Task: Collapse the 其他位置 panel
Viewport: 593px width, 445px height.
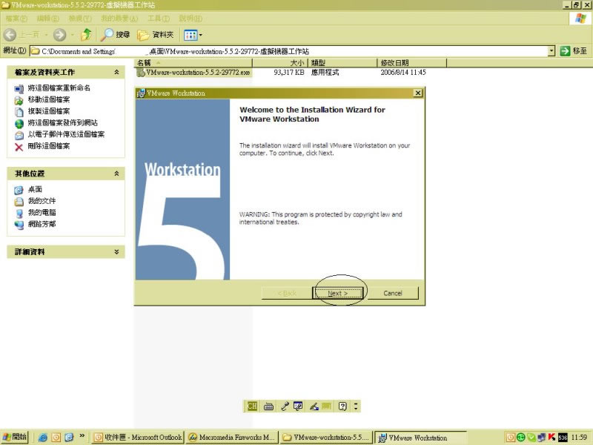Action: tap(116, 173)
